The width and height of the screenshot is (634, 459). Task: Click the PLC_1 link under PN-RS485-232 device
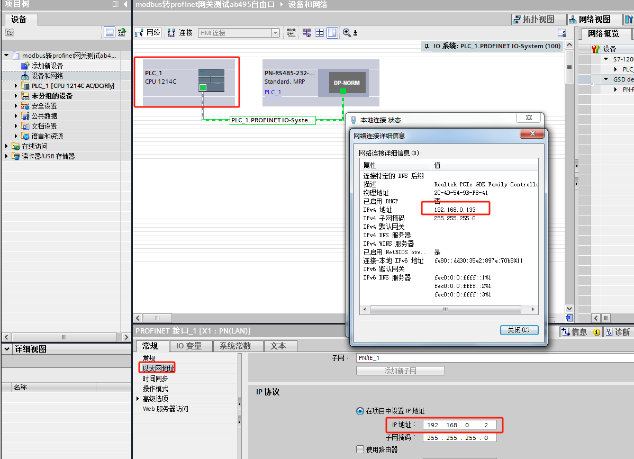(x=273, y=92)
